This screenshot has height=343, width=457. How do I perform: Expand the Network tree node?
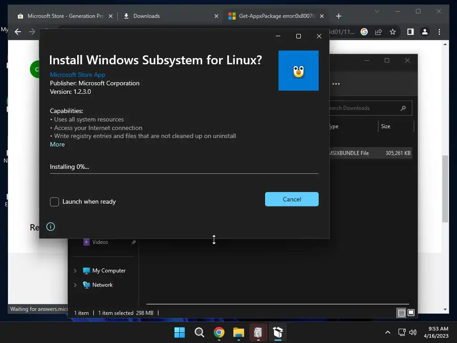tap(75, 285)
